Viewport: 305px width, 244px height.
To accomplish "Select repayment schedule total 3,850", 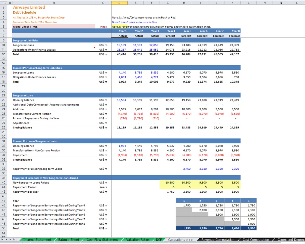I will pyautogui.click(x=203, y=228).
